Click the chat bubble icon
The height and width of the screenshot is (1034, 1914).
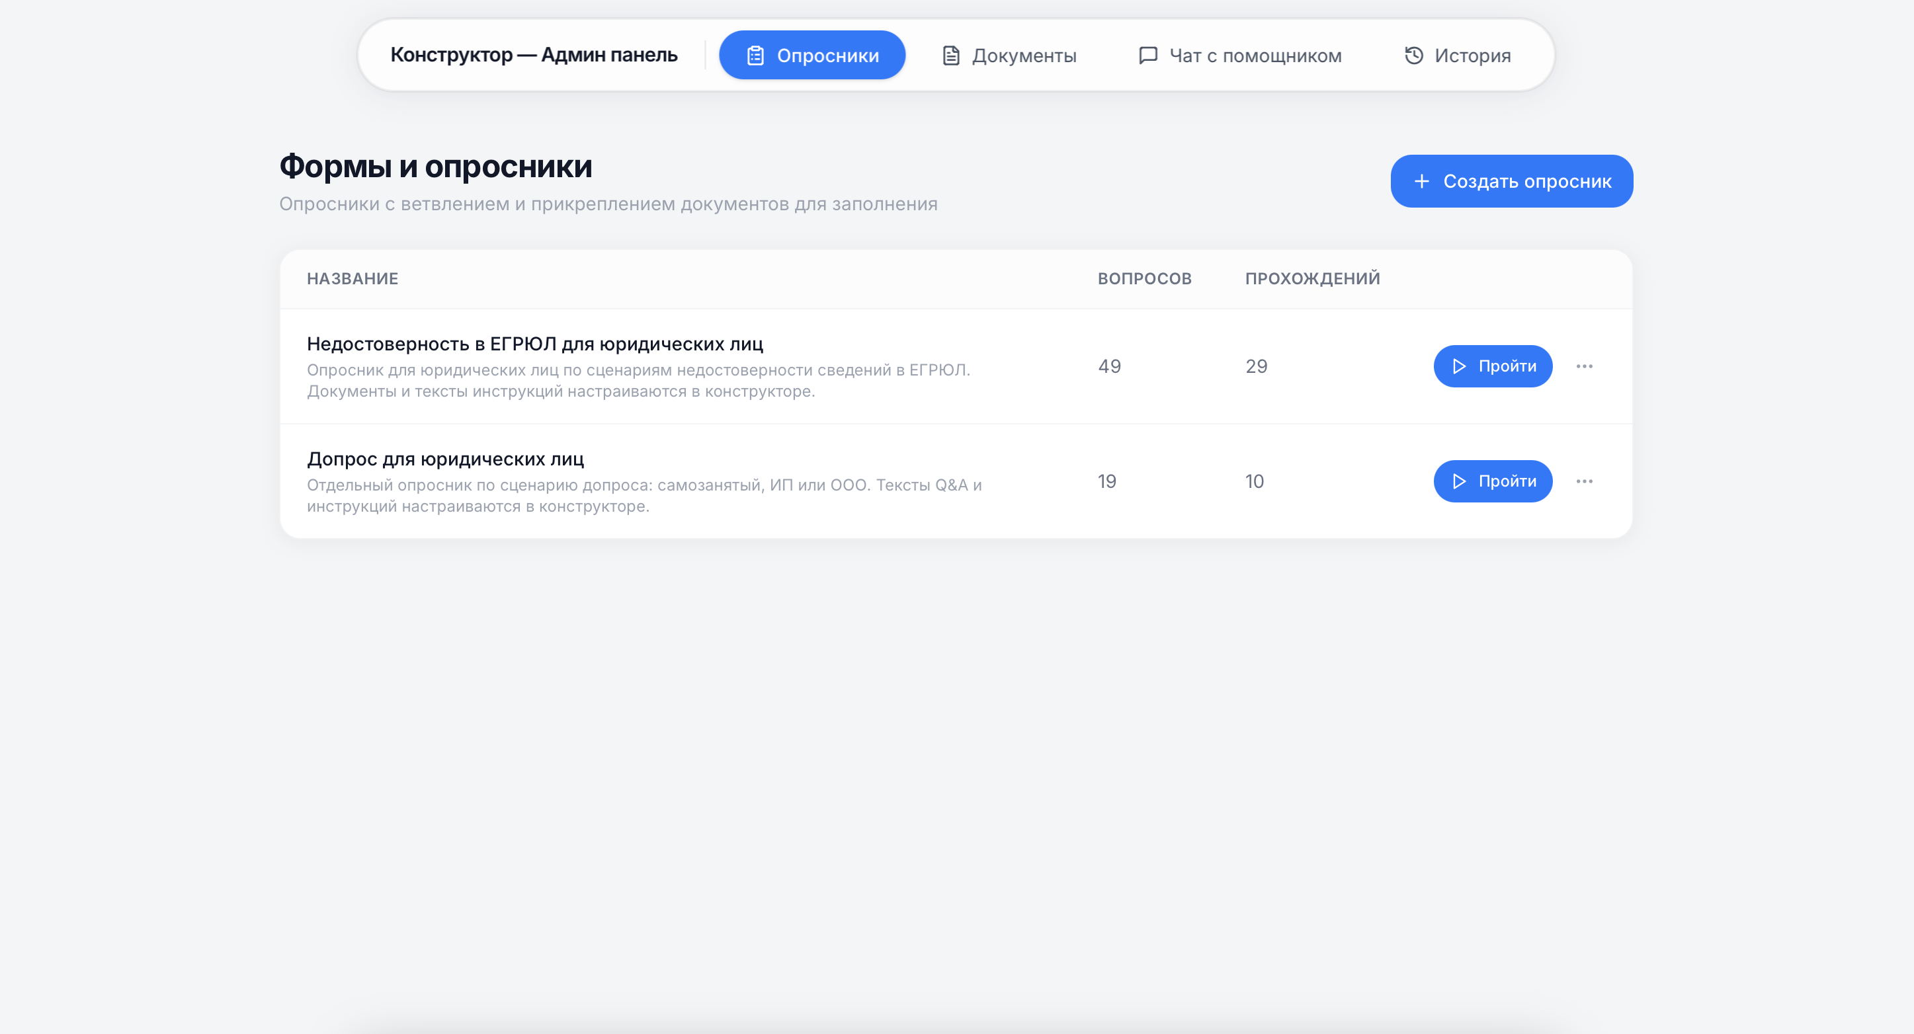click(x=1148, y=56)
